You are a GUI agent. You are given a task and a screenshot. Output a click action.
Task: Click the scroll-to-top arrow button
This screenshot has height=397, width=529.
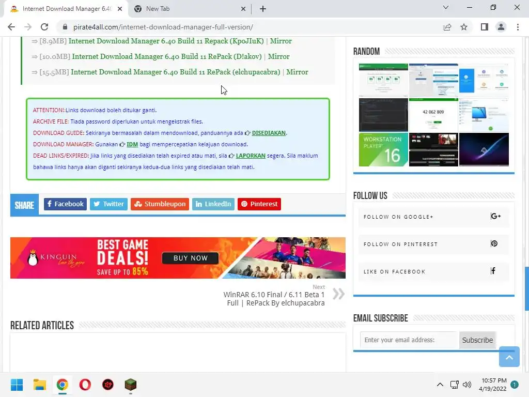[509, 357]
